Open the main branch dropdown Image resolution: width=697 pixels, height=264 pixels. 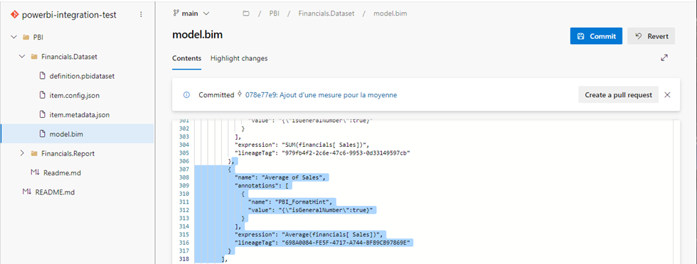pos(191,13)
